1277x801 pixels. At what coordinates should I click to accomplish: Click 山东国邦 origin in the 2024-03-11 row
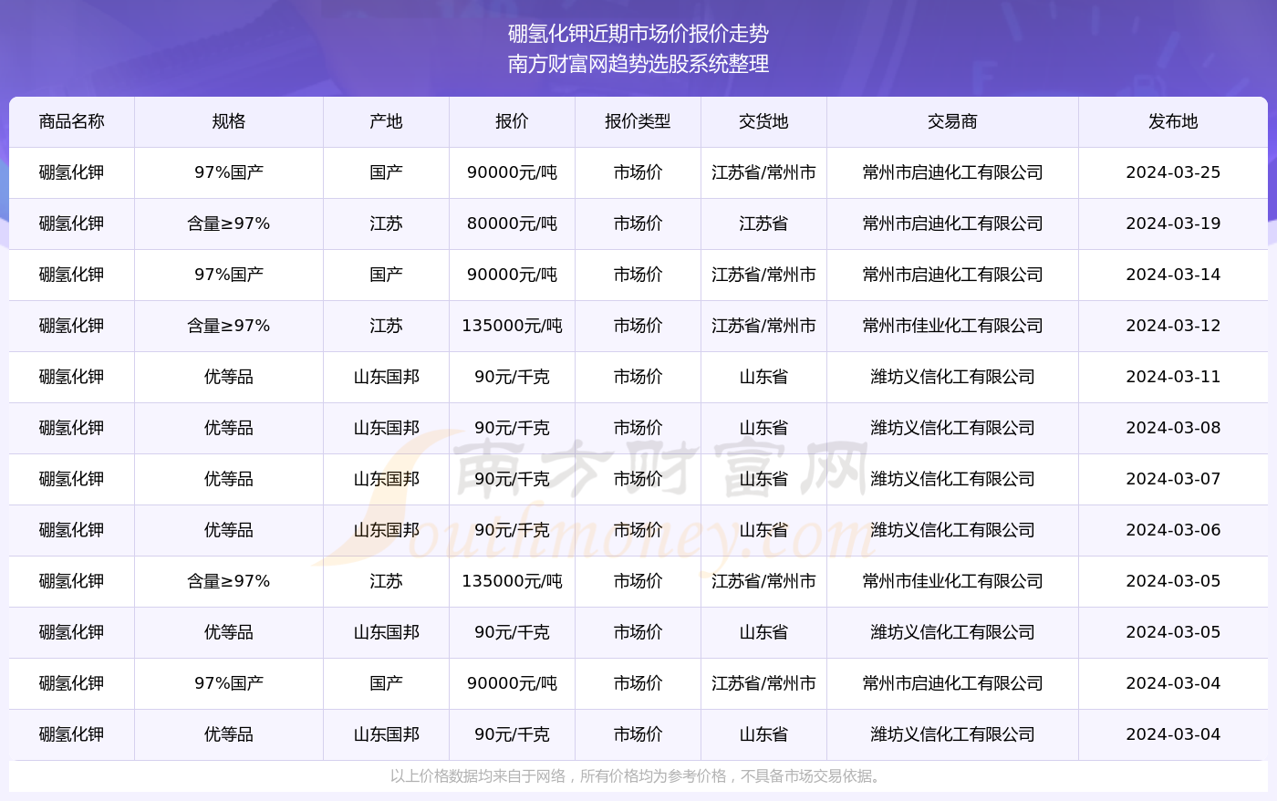(387, 377)
